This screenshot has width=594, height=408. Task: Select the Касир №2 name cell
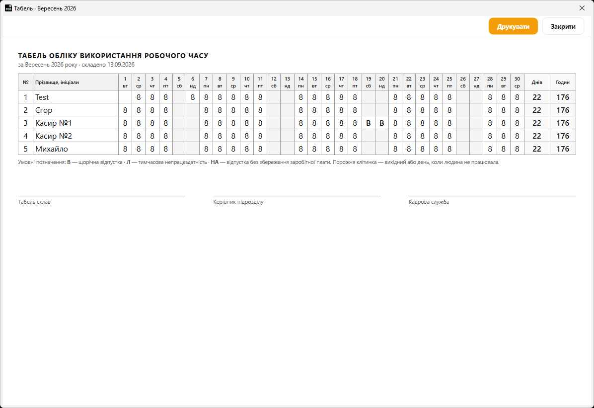point(76,136)
